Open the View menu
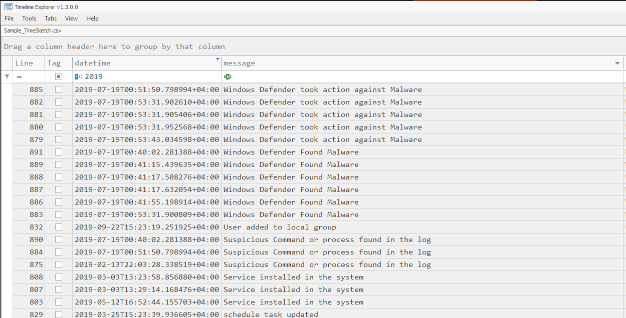Viewport: 626px width, 318px height. [x=72, y=18]
